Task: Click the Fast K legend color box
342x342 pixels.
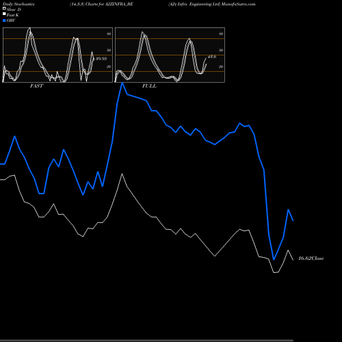Action: tap(4, 14)
